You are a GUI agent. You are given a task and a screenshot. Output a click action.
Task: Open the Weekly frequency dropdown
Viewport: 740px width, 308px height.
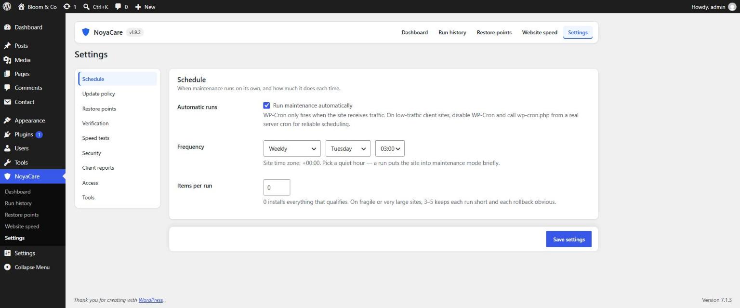pos(292,148)
